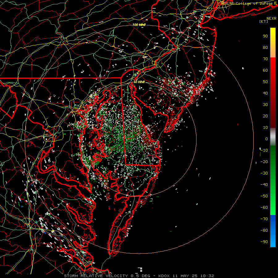Click the 60 value on the velocity scale
This screenshot has width=278, height=278.
pos(265,70)
